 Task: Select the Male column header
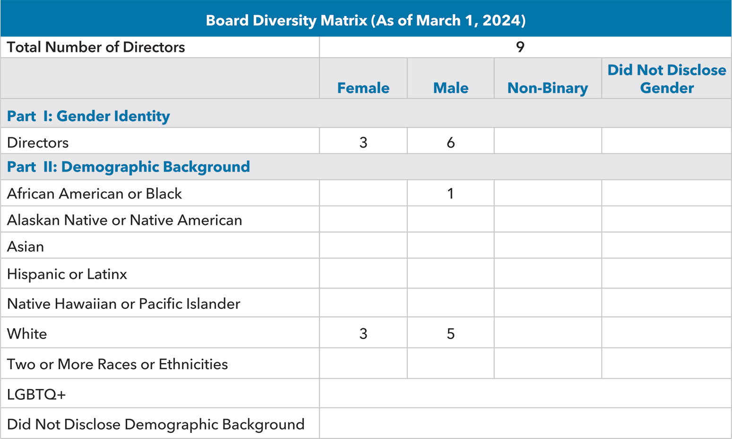tap(450, 88)
